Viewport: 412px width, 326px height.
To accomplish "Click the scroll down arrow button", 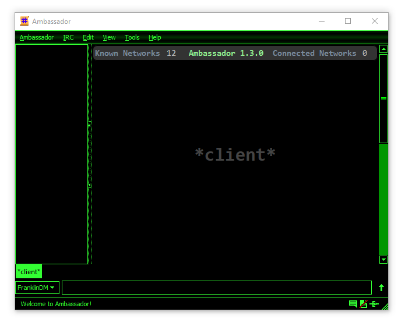I will pos(383,260).
